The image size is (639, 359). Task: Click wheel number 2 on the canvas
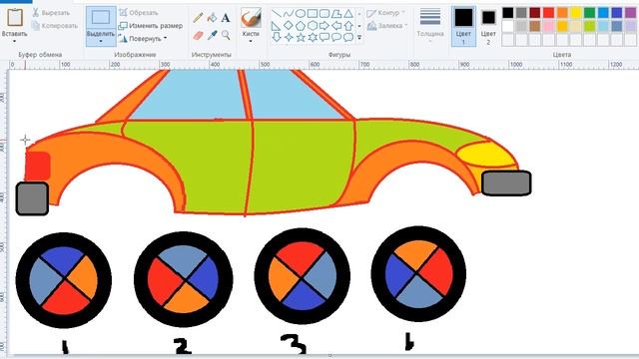(x=184, y=279)
